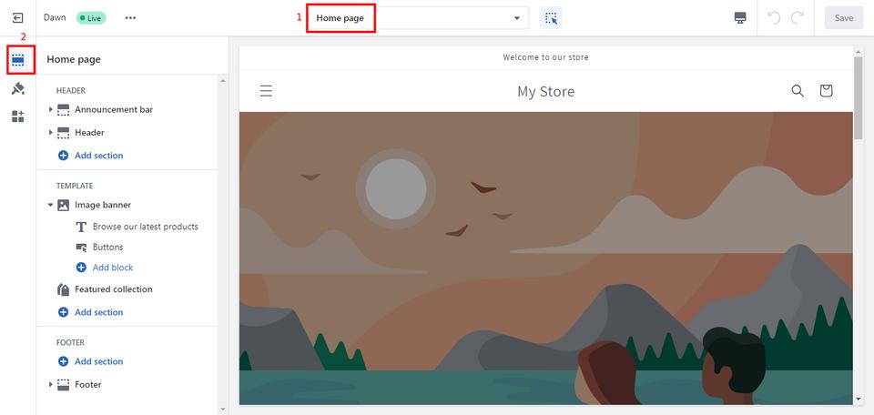Collapse the Image banner section
This screenshot has width=874, height=415.
[51, 205]
